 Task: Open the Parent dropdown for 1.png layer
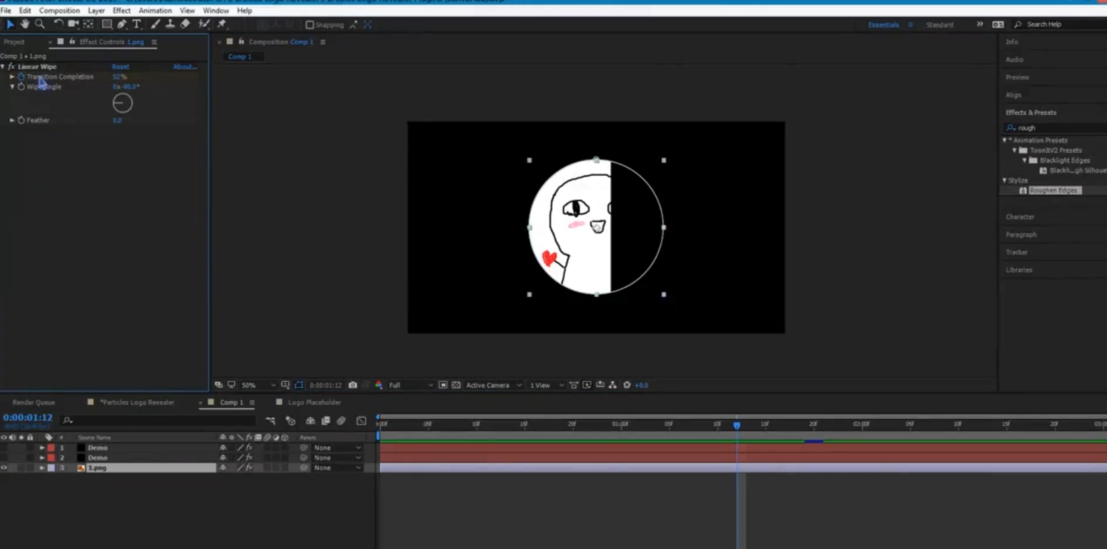[x=337, y=468]
